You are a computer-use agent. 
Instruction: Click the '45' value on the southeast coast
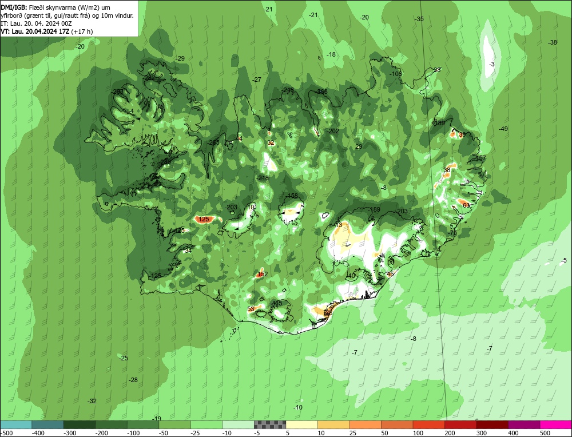point(390,274)
